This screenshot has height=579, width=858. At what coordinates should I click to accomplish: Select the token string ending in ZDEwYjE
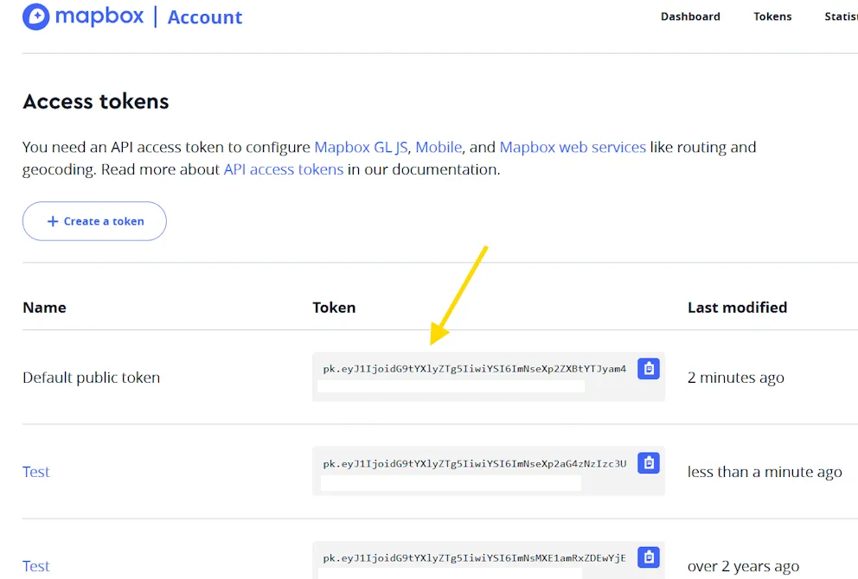point(475,557)
